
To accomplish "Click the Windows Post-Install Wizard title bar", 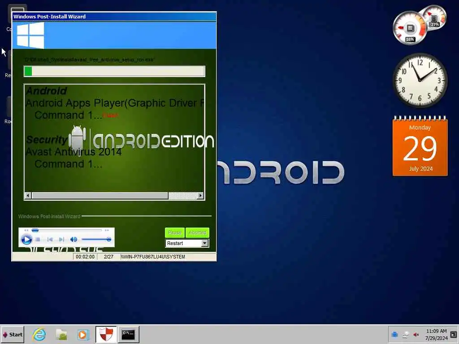I will (114, 17).
